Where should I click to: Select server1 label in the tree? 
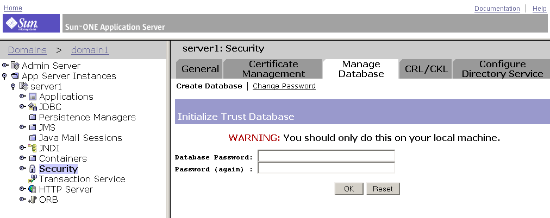(x=46, y=86)
